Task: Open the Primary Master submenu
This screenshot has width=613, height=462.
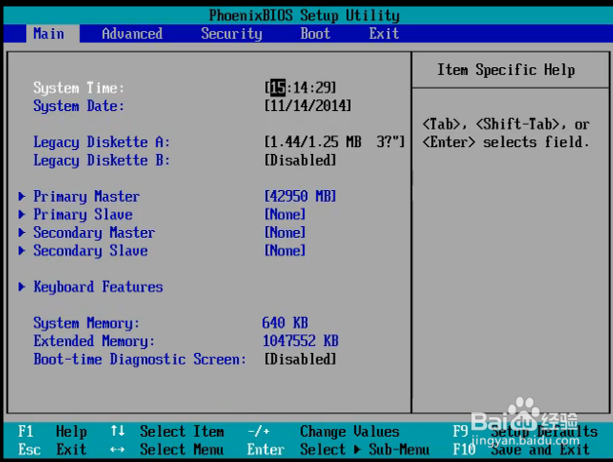Action: 87,197
